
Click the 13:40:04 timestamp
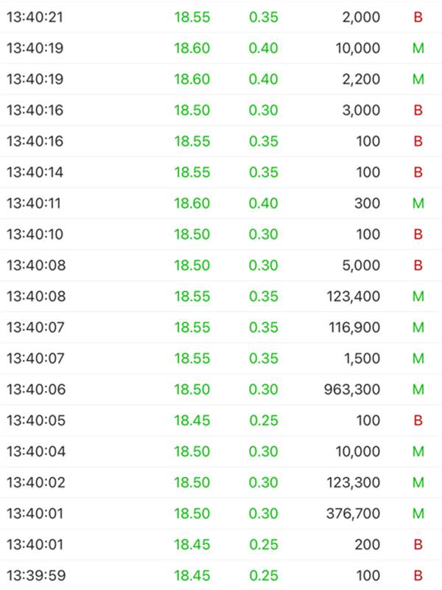click(x=35, y=451)
